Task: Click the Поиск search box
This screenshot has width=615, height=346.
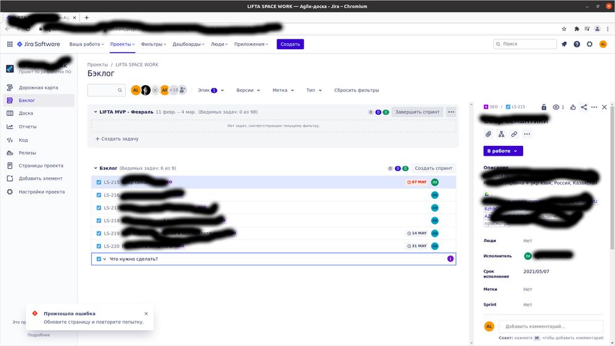Action: coord(525,44)
